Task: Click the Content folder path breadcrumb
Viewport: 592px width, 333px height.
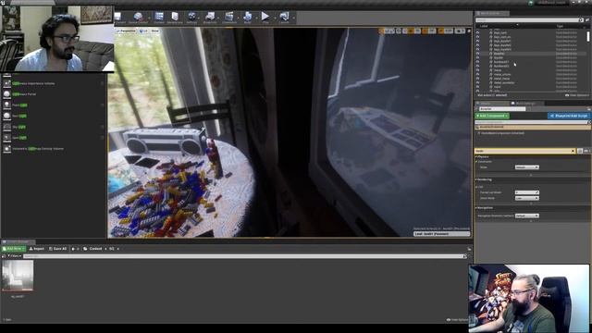Action: coord(95,249)
